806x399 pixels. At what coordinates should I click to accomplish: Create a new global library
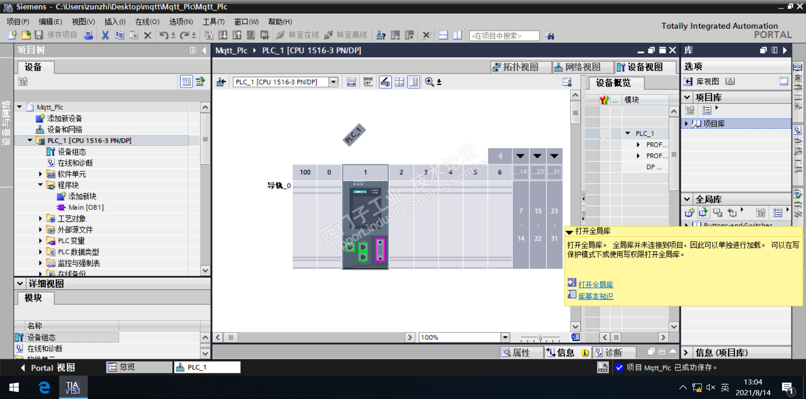[689, 213]
